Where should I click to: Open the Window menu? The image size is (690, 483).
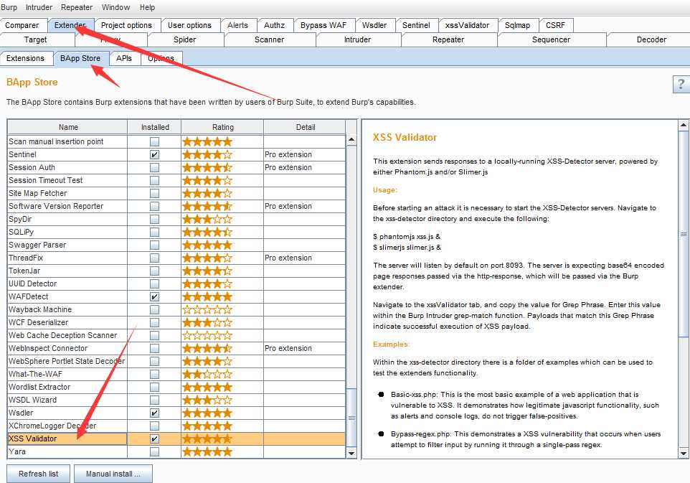click(115, 7)
